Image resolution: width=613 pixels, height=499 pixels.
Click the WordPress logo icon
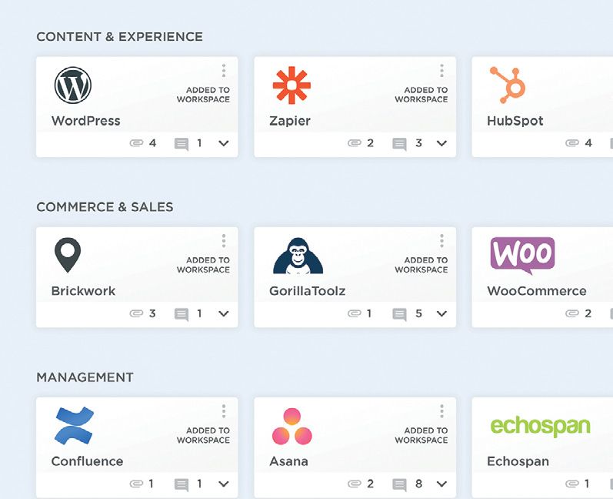pyautogui.click(x=73, y=85)
